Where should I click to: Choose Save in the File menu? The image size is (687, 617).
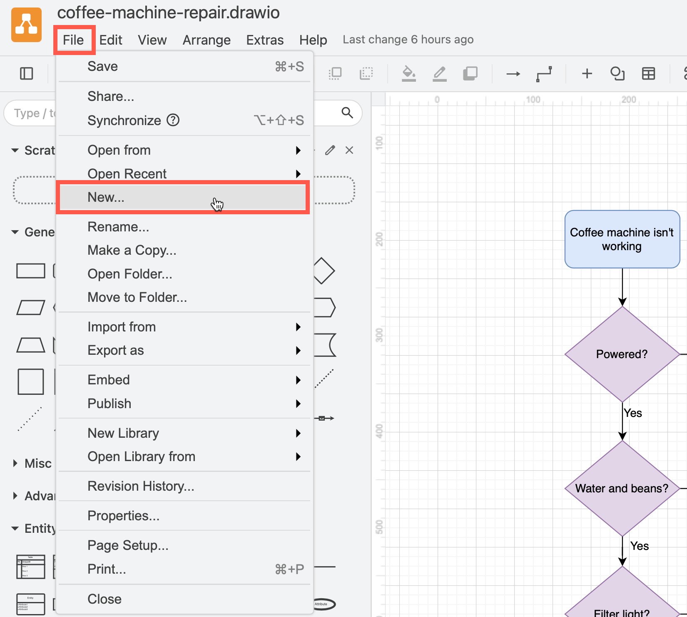pos(184,67)
